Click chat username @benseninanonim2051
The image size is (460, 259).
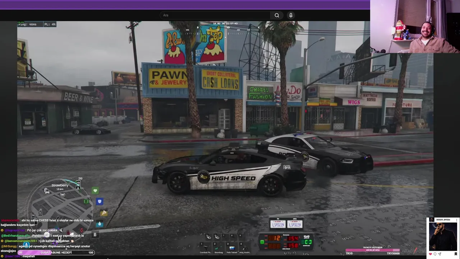click(20, 241)
